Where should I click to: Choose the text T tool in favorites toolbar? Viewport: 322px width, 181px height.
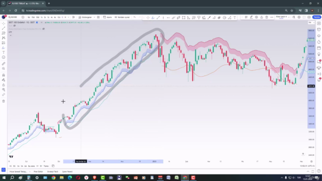[x=235, y=18]
